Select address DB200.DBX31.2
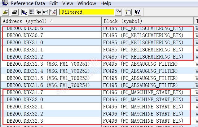The width and height of the screenshot is (198, 127). [x=25, y=57]
